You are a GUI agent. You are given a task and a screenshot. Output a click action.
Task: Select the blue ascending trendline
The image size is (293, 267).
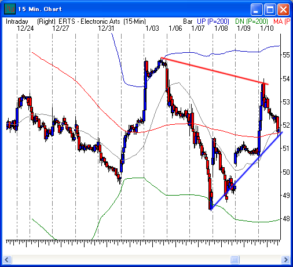pos(247,171)
